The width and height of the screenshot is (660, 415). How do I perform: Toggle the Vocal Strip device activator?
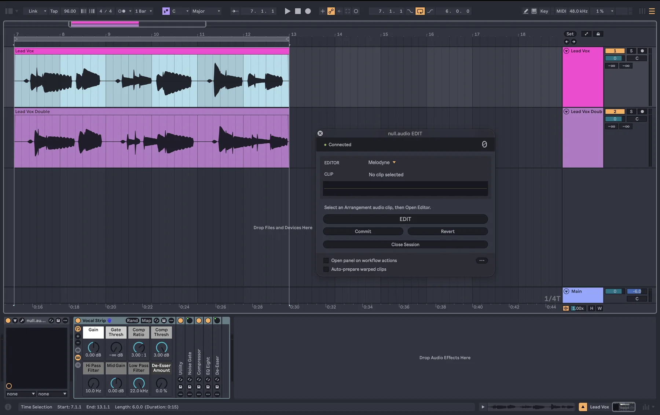click(78, 321)
